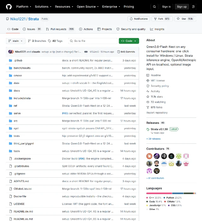
Task: Switch to the Actions tab
Action: [x=86, y=29]
